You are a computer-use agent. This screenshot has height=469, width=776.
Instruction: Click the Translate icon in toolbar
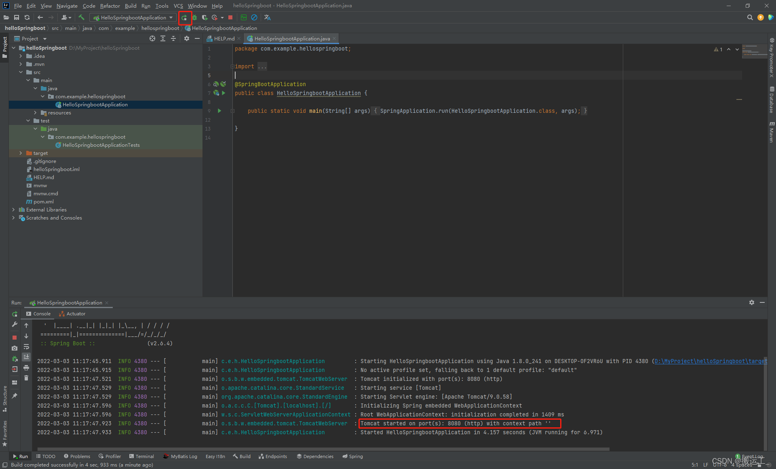pos(267,17)
